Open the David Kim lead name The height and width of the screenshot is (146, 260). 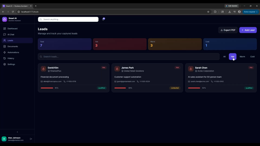(53, 68)
